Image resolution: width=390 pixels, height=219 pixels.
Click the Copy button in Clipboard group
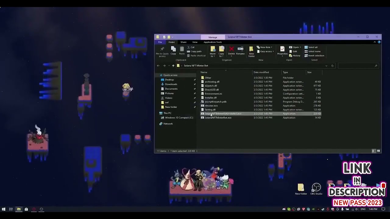[x=173, y=50]
